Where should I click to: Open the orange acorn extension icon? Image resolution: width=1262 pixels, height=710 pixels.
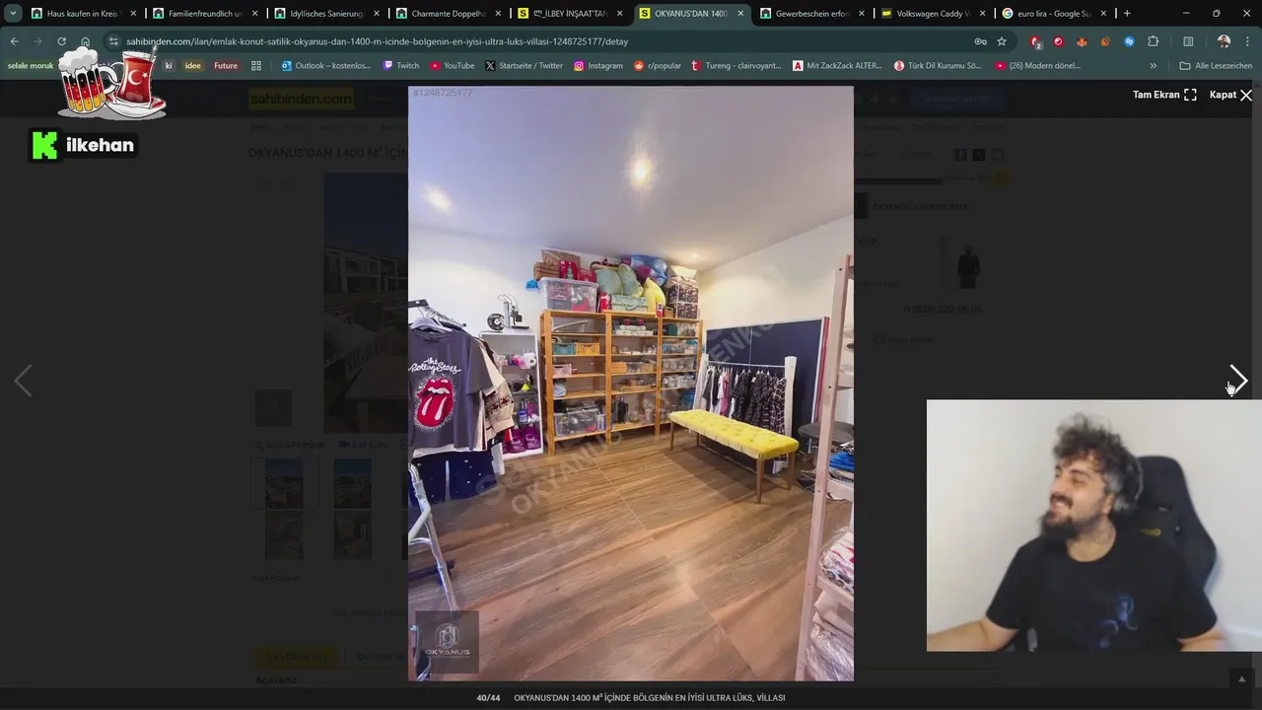[1105, 41]
